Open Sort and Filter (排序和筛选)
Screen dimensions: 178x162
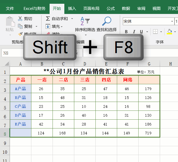[85, 24]
